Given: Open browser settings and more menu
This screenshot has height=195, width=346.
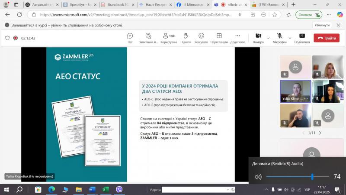Looking at the screenshot, I should click(x=329, y=15).
